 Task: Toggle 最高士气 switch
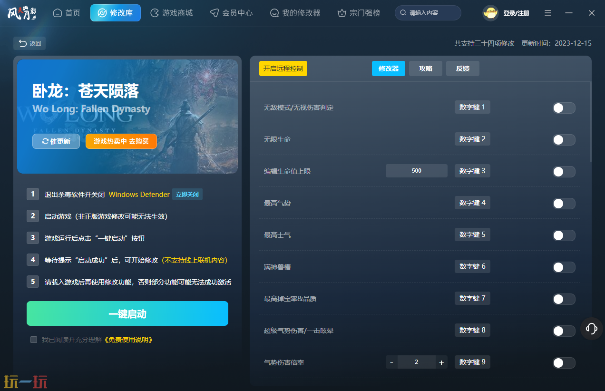pyautogui.click(x=564, y=235)
